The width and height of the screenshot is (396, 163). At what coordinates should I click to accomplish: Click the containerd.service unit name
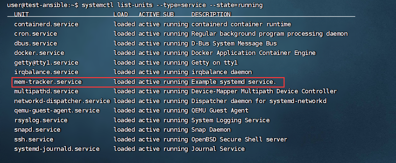(x=46, y=24)
